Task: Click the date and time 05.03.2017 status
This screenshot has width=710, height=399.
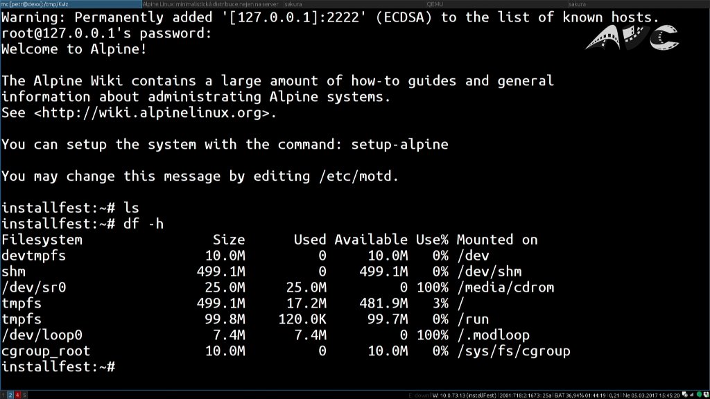Action: coord(652,395)
